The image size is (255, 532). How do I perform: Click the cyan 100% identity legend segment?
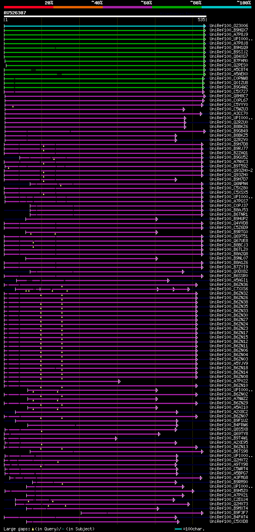[226, 7]
